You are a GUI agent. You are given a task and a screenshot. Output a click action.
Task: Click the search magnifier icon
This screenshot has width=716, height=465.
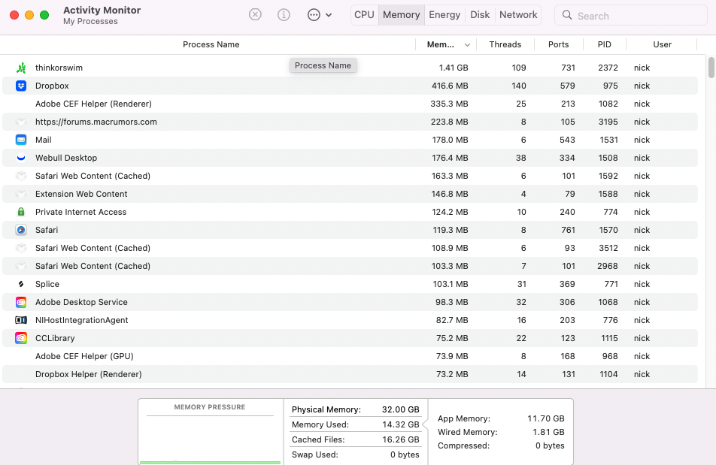click(567, 15)
